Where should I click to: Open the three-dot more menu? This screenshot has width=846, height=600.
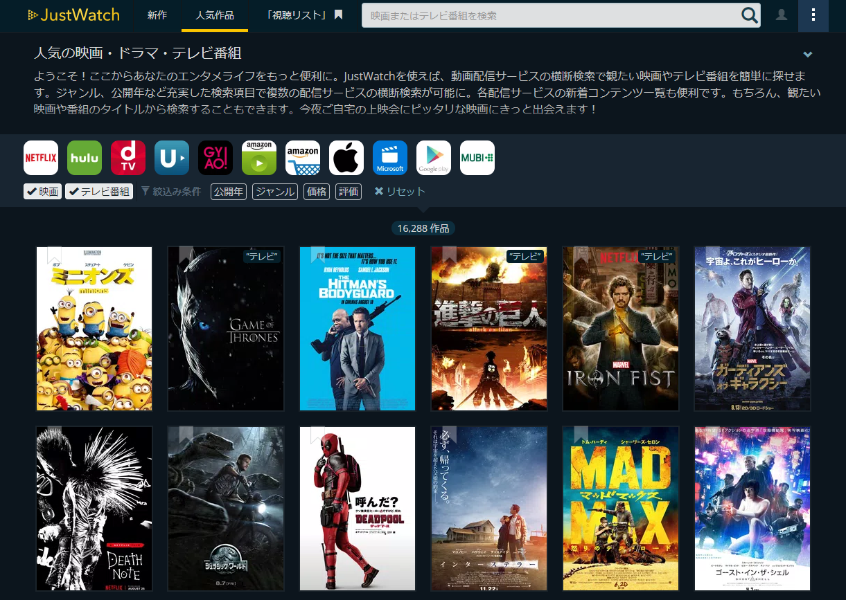point(813,15)
